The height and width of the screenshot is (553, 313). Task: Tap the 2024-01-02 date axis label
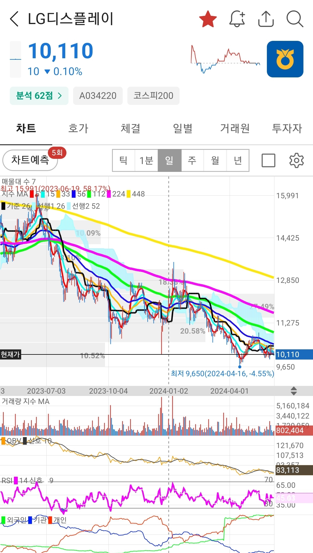point(169,391)
